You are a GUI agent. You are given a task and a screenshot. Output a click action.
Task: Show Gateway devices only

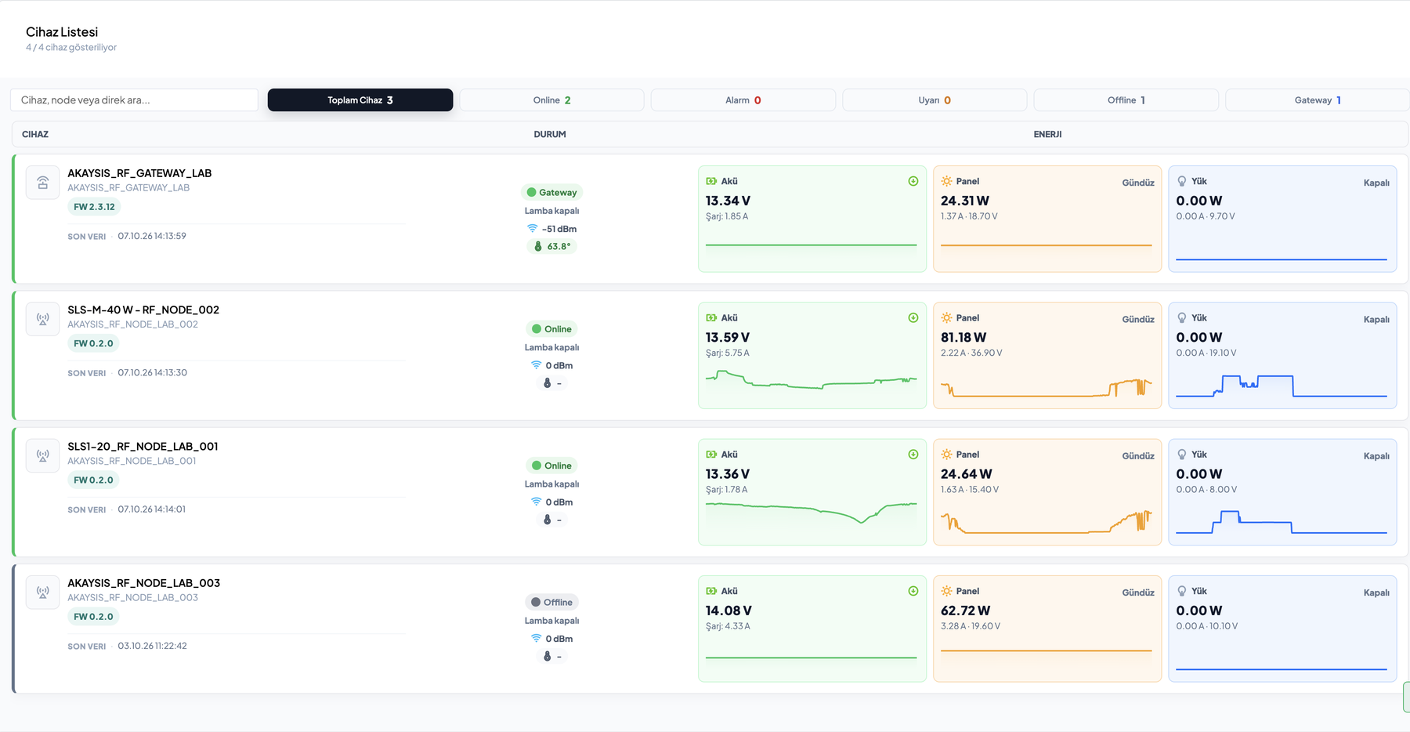[x=1318, y=100]
